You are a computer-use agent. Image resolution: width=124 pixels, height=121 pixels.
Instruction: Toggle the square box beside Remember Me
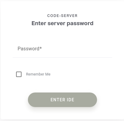(19, 74)
